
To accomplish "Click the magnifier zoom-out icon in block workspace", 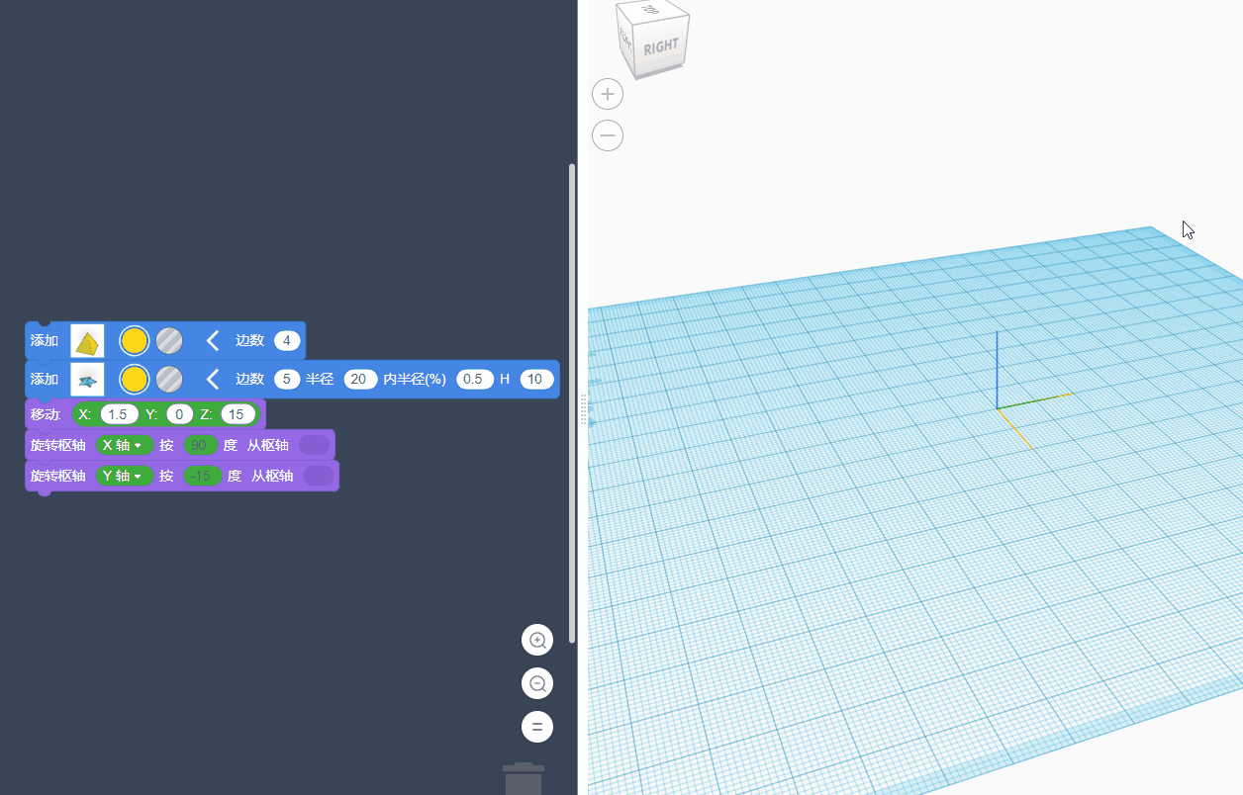I will tap(537, 683).
